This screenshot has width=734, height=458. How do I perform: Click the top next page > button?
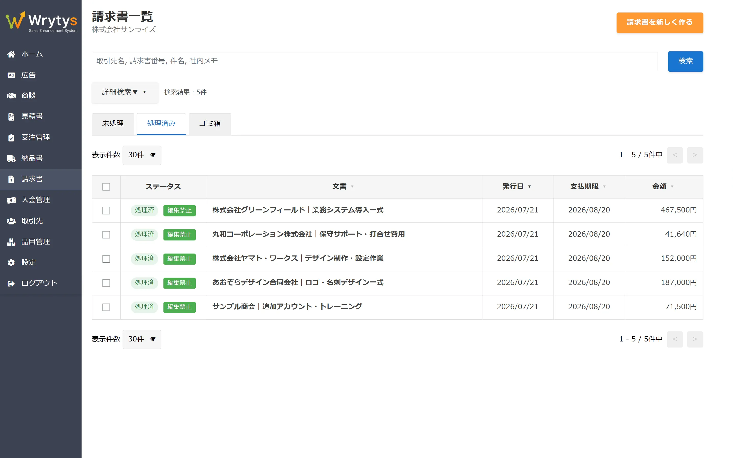point(695,155)
